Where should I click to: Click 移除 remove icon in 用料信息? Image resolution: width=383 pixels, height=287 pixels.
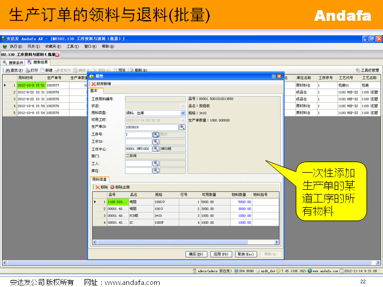tap(97, 187)
